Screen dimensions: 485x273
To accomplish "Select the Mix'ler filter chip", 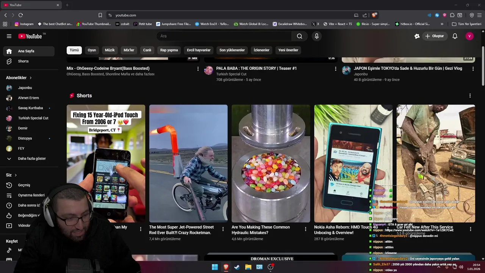I will pos(129,50).
